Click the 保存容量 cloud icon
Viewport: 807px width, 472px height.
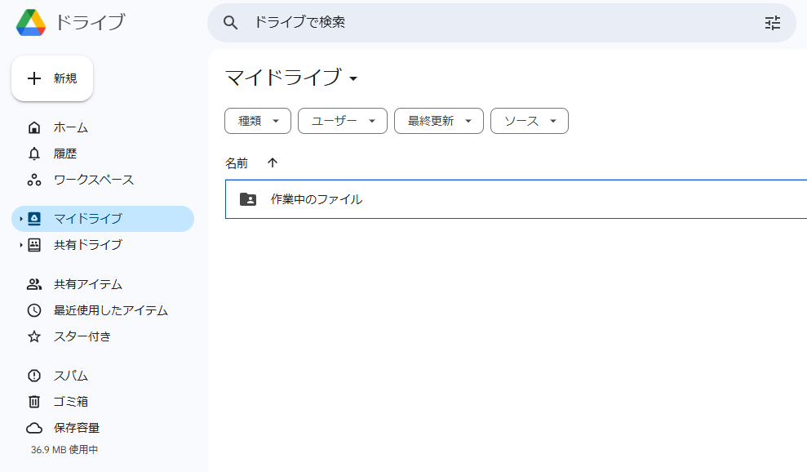[34, 428]
